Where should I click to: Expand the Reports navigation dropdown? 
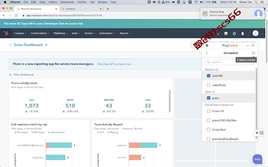point(125,33)
